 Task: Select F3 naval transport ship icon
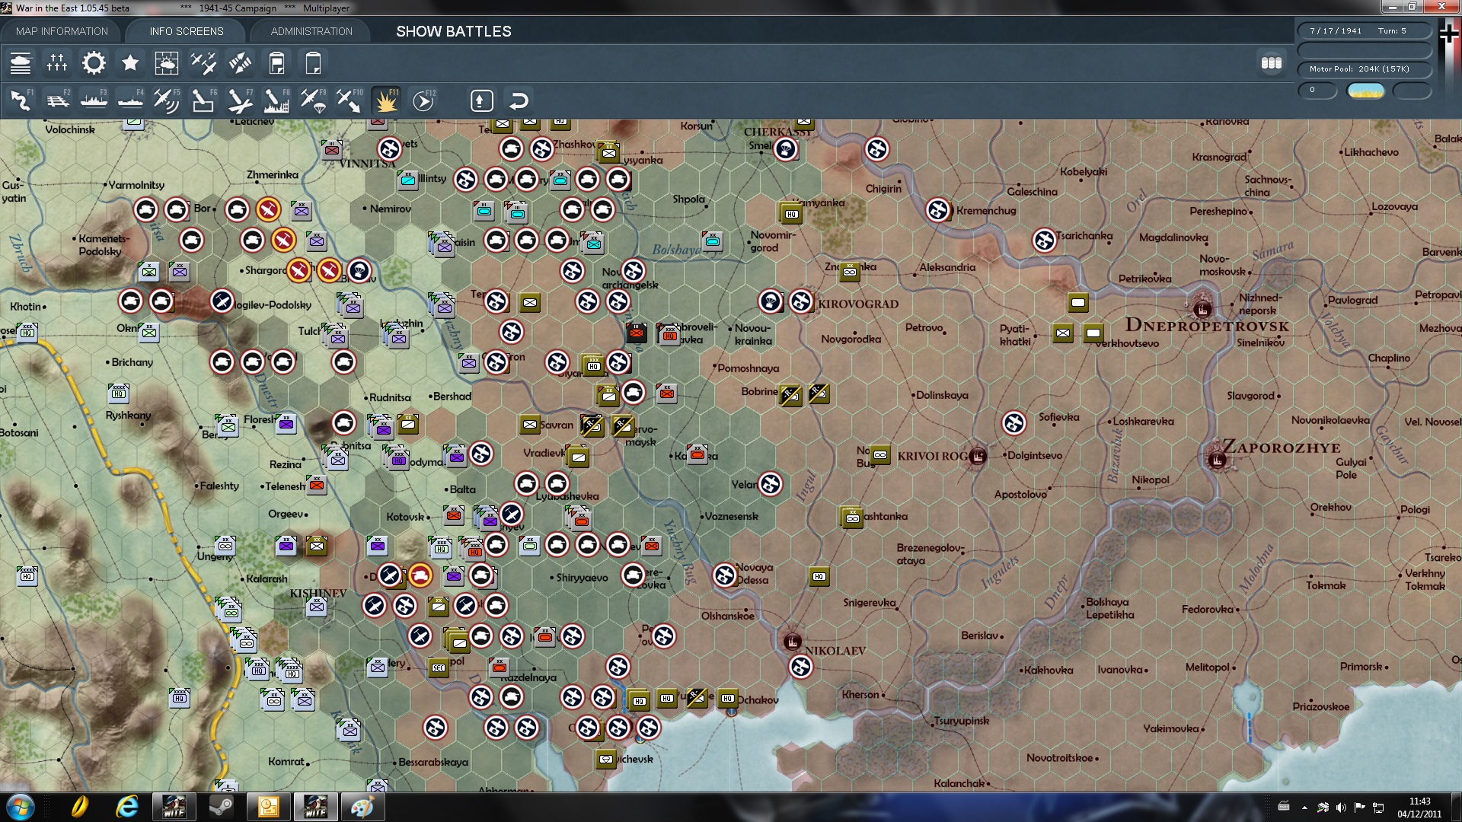pyautogui.click(x=94, y=100)
